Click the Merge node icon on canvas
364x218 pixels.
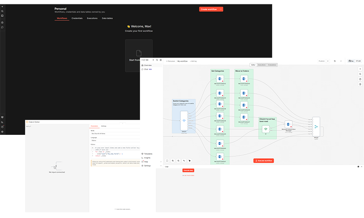tap(316, 126)
